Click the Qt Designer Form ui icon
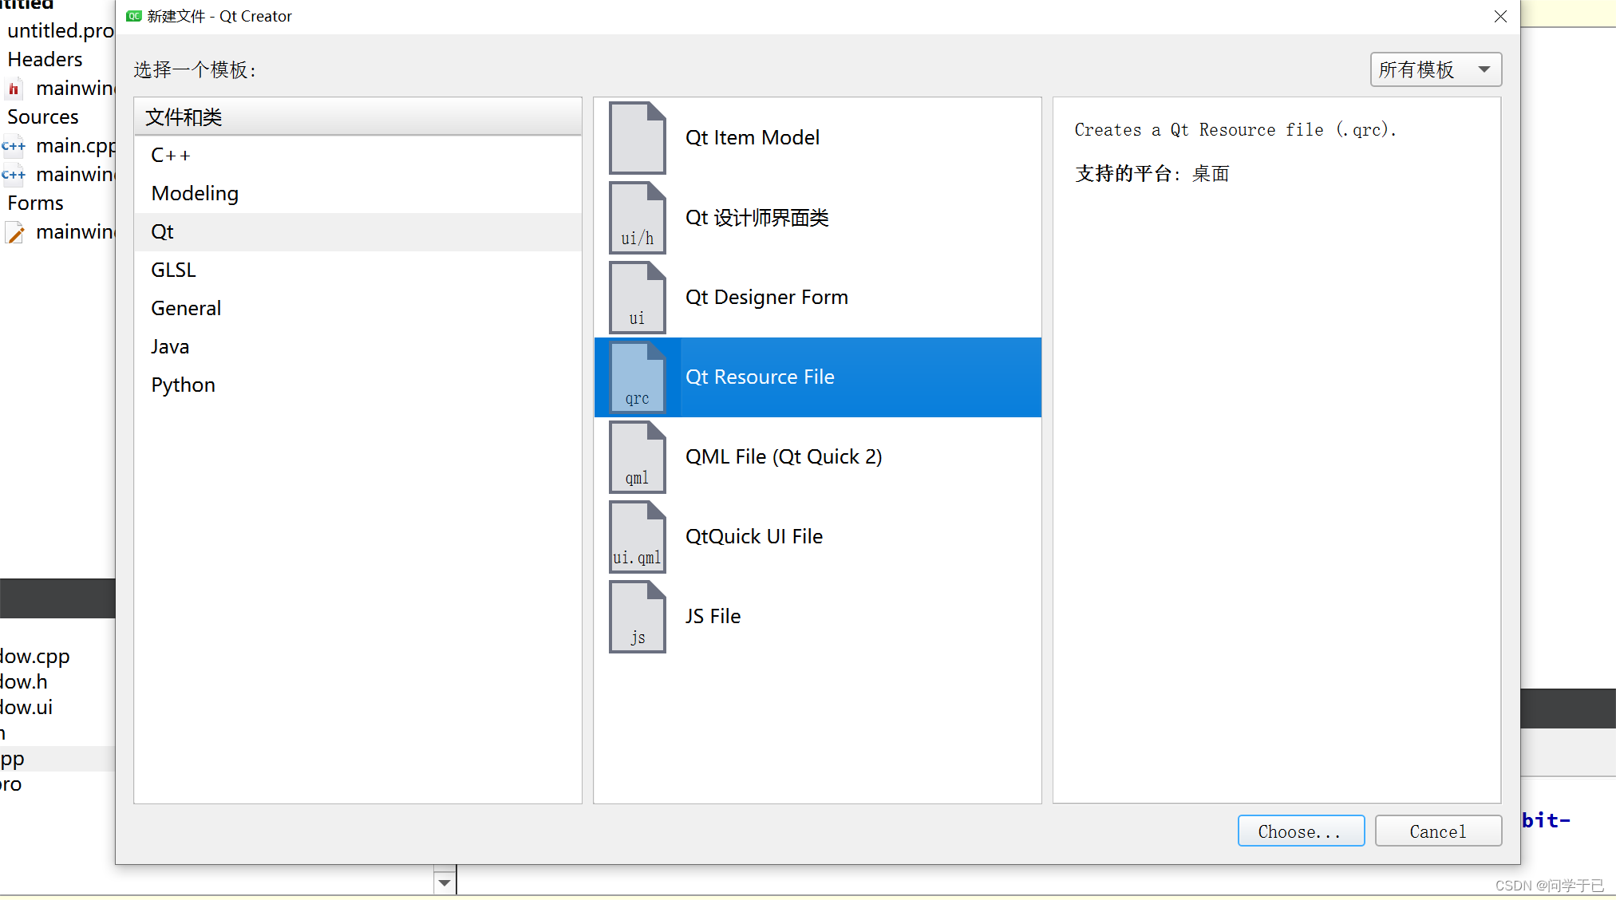Viewport: 1616px width, 900px height. click(637, 297)
